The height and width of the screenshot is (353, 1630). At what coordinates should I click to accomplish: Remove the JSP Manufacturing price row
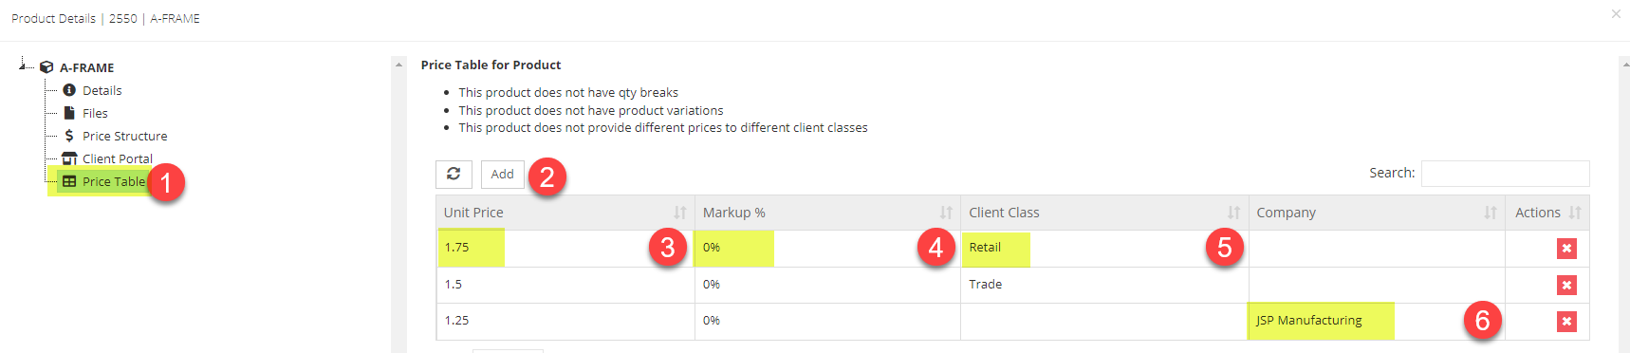click(x=1566, y=322)
